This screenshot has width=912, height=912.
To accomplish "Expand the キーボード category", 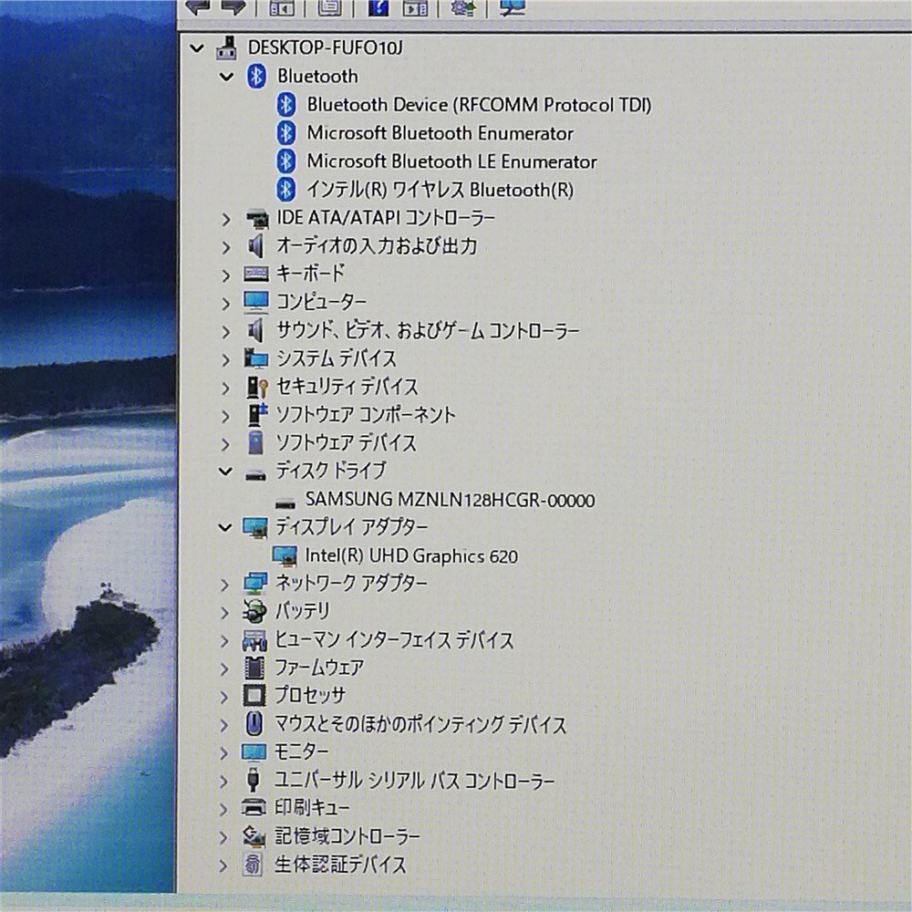I will pyautogui.click(x=226, y=275).
